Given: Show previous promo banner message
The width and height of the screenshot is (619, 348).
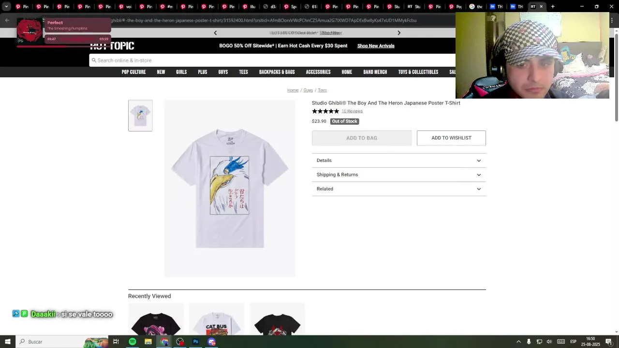Looking at the screenshot, I should click(215, 33).
